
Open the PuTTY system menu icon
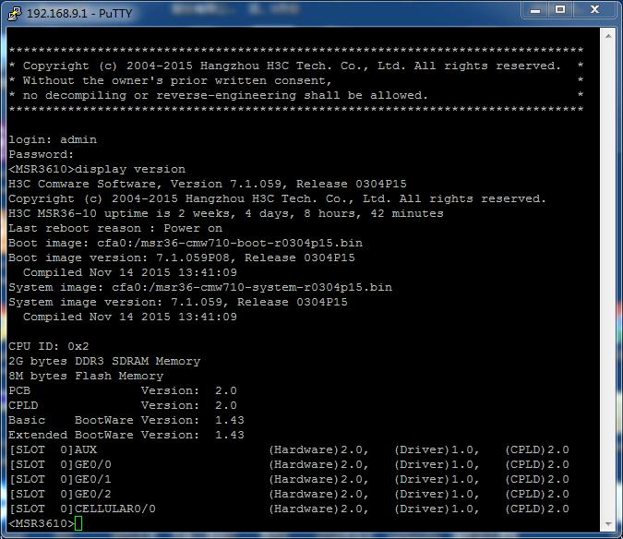pyautogui.click(x=15, y=14)
